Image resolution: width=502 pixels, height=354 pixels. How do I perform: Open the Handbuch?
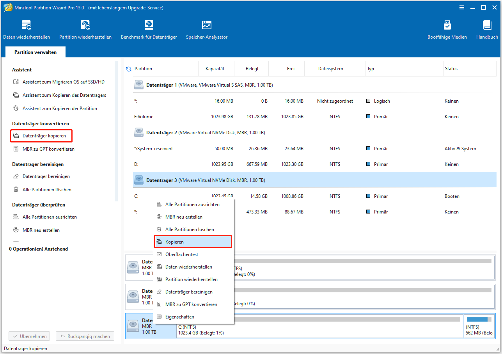point(487,29)
